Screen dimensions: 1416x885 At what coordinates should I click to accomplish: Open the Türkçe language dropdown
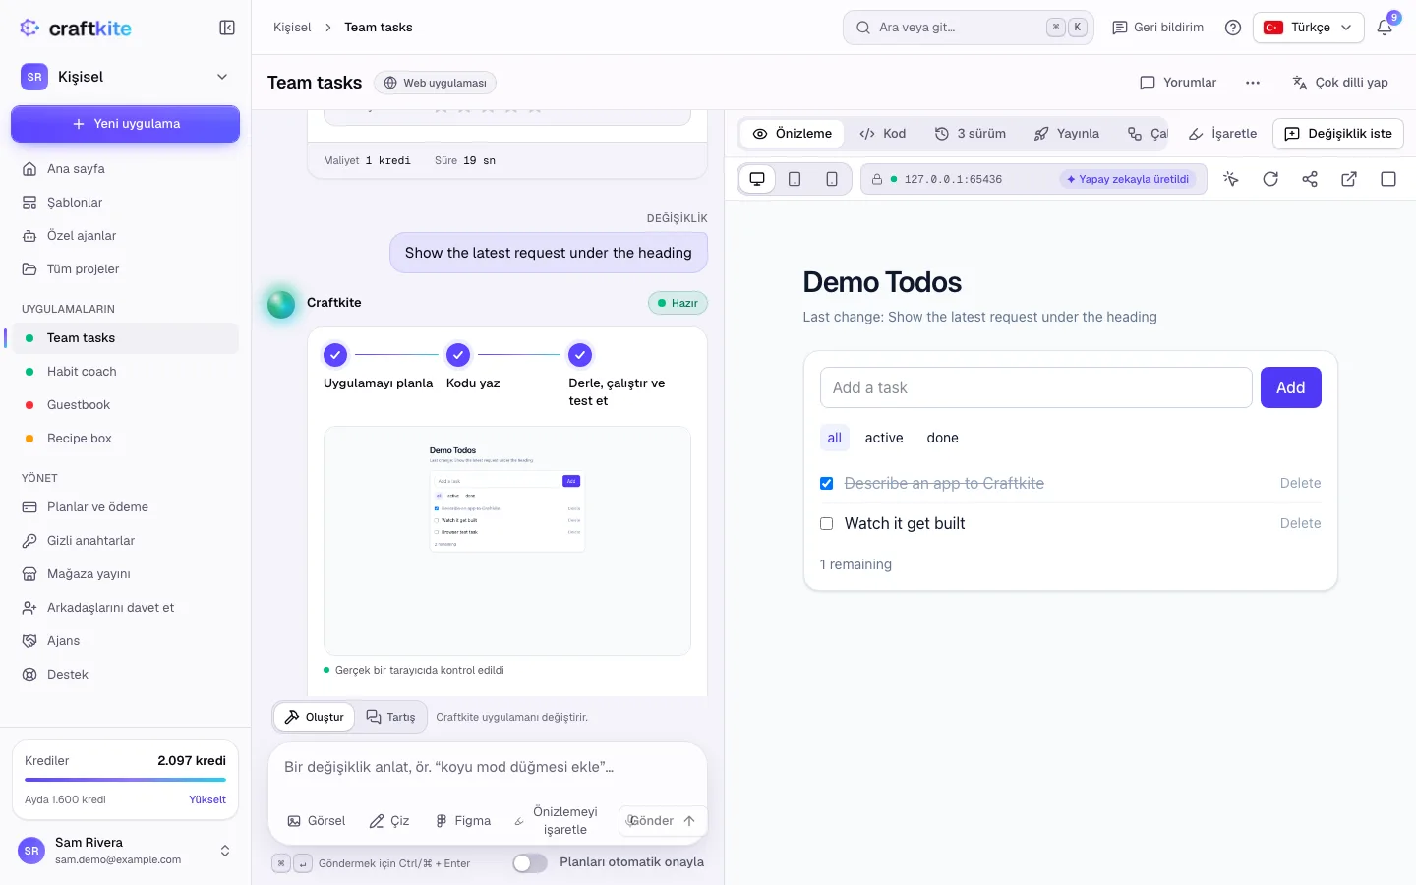(1309, 28)
